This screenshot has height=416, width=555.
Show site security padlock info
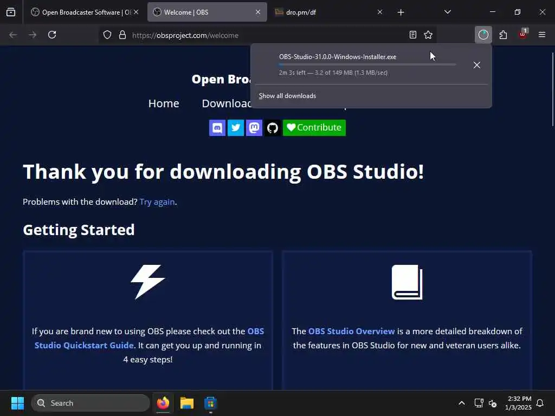point(122,35)
